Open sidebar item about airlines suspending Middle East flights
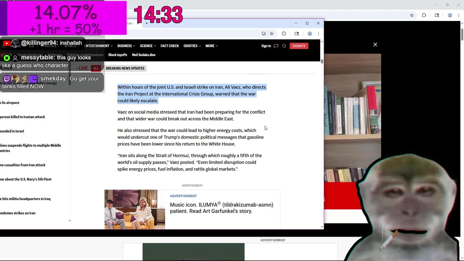This screenshot has height=261, width=464. click(30, 148)
